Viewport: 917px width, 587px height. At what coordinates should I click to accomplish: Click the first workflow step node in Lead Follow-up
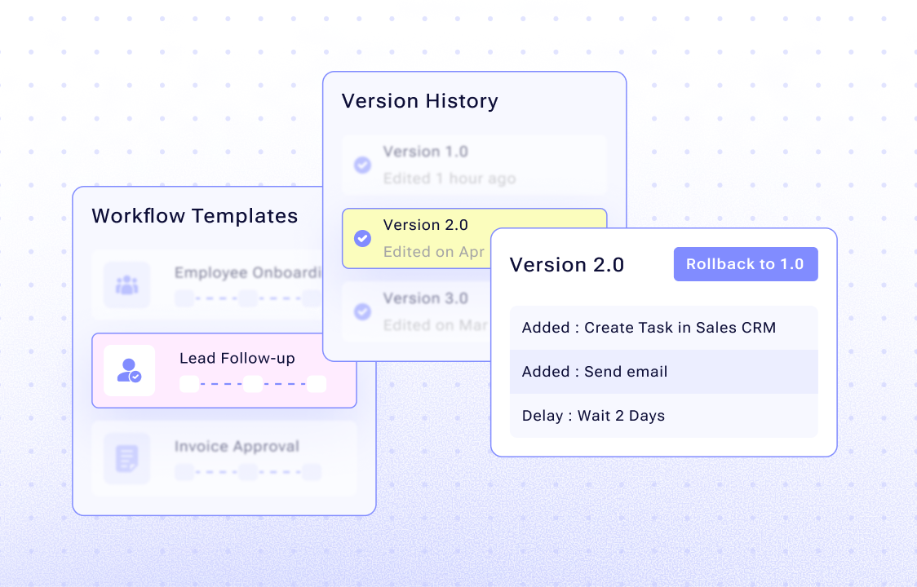tap(188, 383)
